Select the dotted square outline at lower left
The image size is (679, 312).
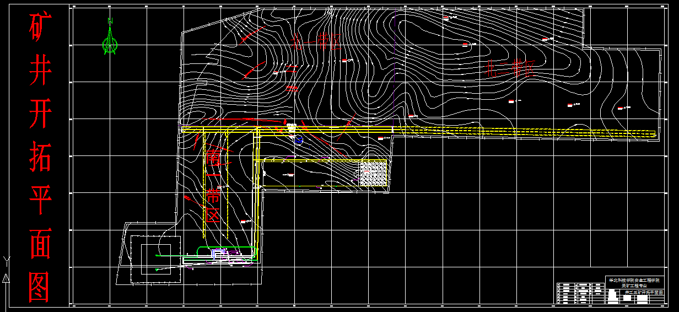tap(155, 259)
